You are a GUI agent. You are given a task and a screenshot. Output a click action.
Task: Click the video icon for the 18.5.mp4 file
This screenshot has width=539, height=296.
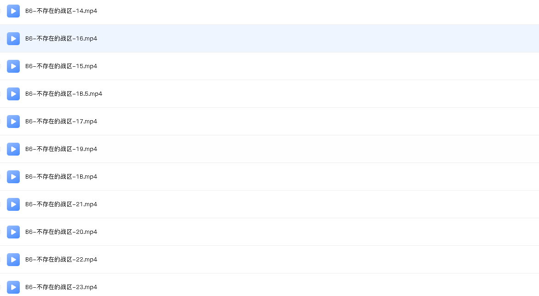coord(13,94)
